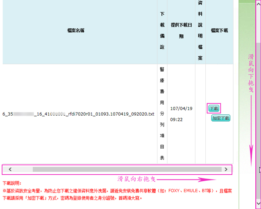Click horizontal scrollbar track left of thumb
The image size is (261, 209).
point(24,169)
